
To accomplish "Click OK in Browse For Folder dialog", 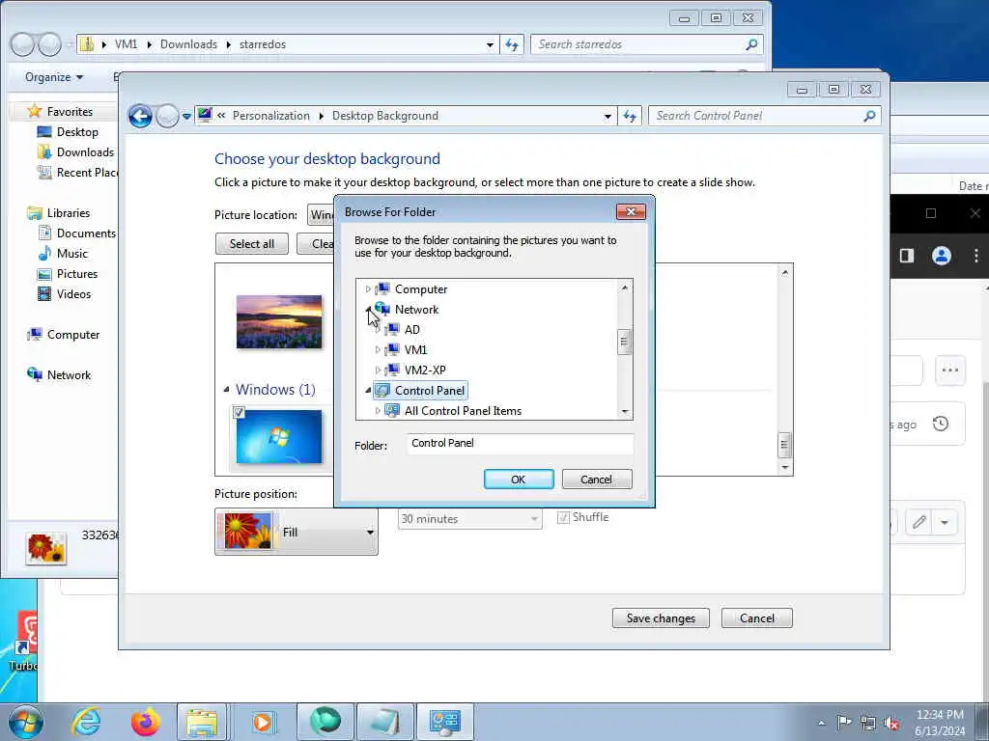I will [x=519, y=479].
